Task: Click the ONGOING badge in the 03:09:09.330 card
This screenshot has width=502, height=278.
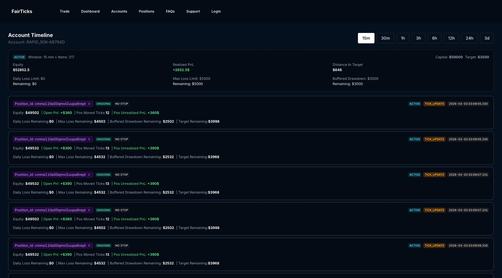Action: pos(104,246)
